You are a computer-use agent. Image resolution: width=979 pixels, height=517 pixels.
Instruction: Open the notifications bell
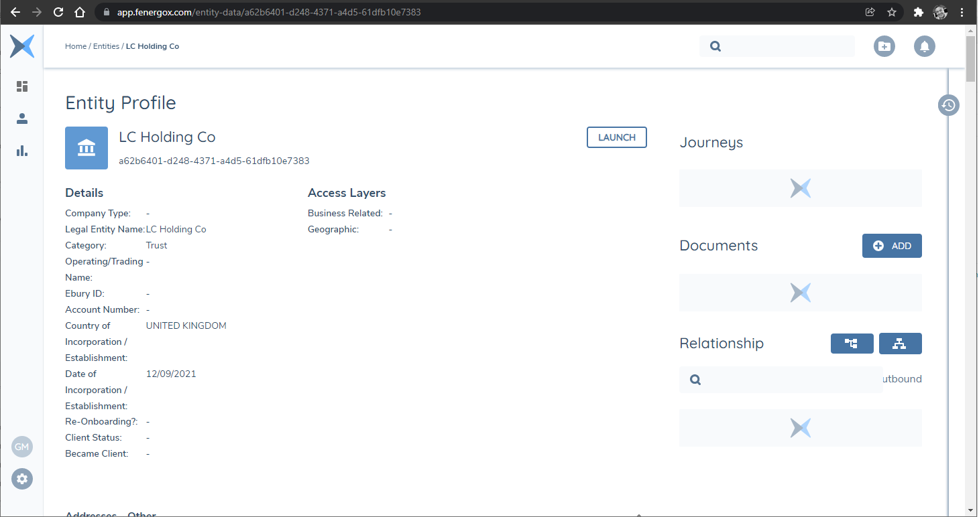click(925, 46)
